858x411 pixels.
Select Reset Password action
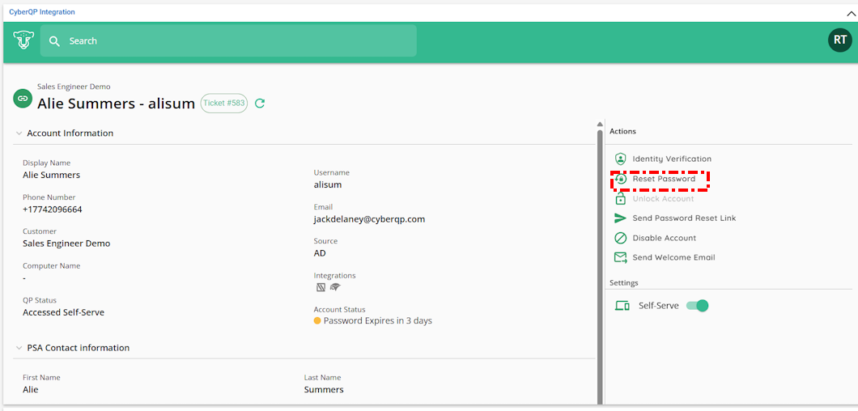[x=664, y=179]
